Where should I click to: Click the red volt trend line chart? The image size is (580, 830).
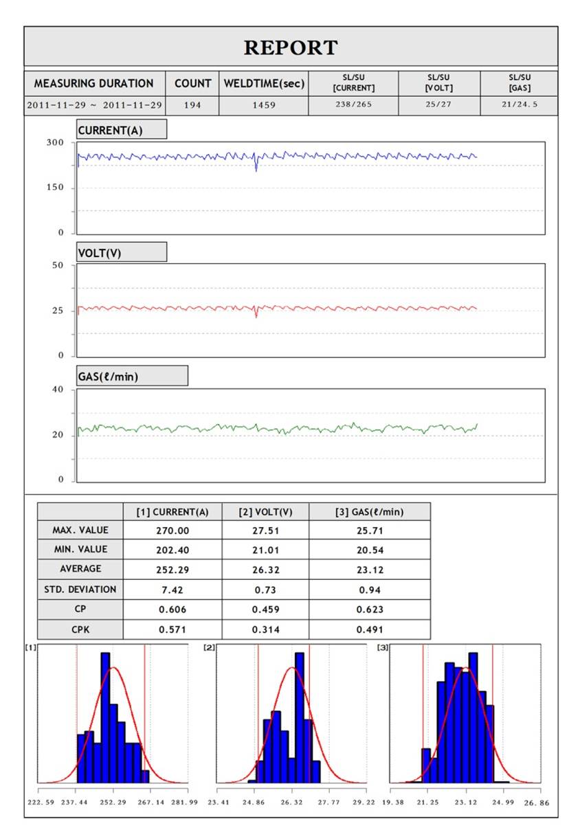[311, 311]
